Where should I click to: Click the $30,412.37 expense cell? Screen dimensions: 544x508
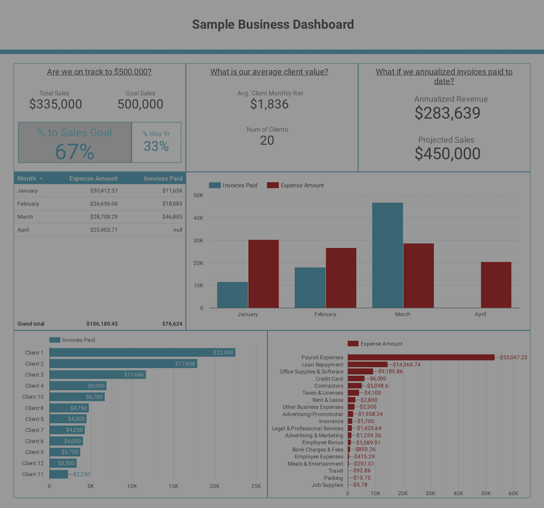104,191
